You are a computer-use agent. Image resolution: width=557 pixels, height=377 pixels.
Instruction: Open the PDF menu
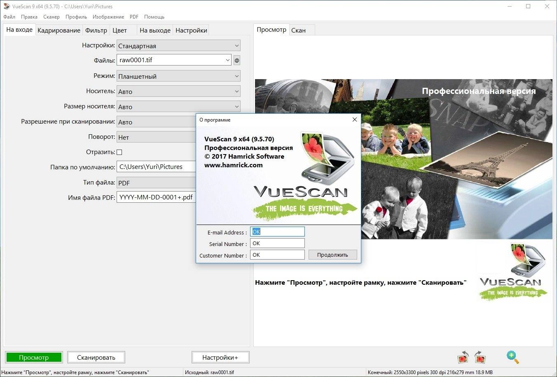click(x=134, y=17)
